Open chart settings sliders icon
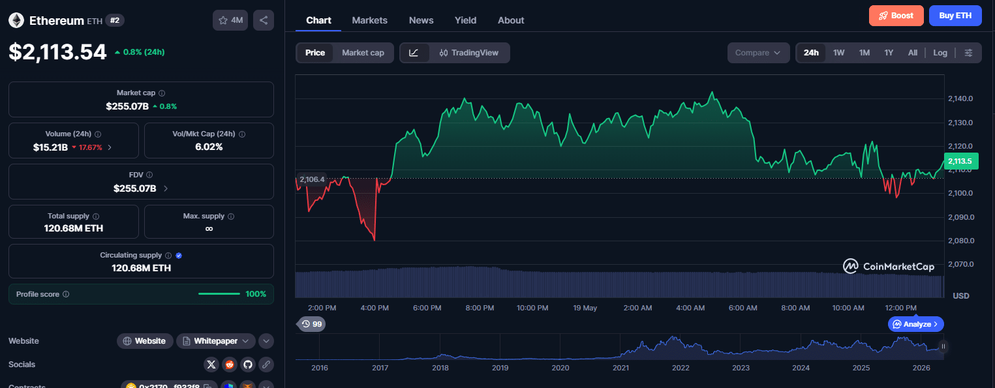Screen dimensions: 995x388 tap(969, 53)
